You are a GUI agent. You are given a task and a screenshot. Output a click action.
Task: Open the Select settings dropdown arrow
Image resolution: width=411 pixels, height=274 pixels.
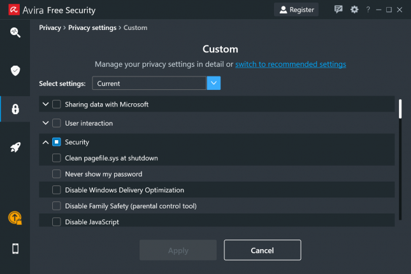tap(213, 83)
